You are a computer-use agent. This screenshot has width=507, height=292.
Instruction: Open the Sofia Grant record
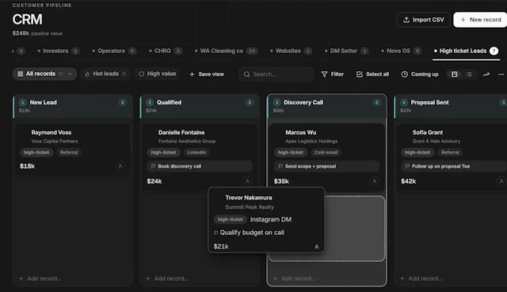(x=452, y=157)
